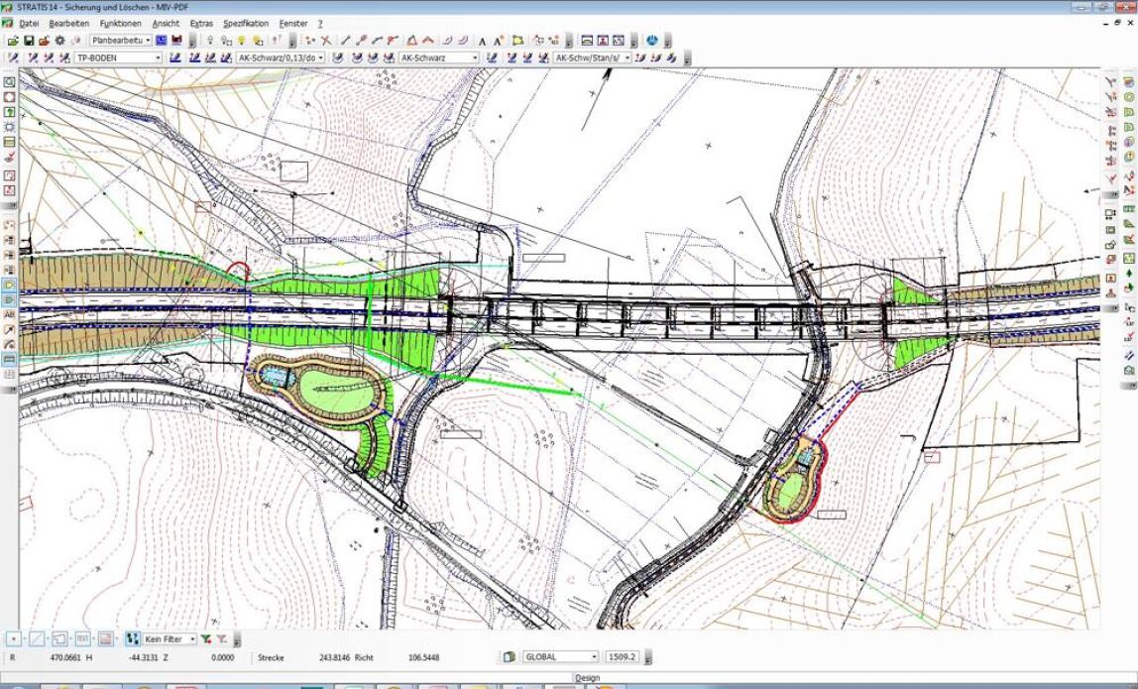Click the green tree icon in right toolbar
This screenshot has width=1138, height=689.
coord(1128,273)
